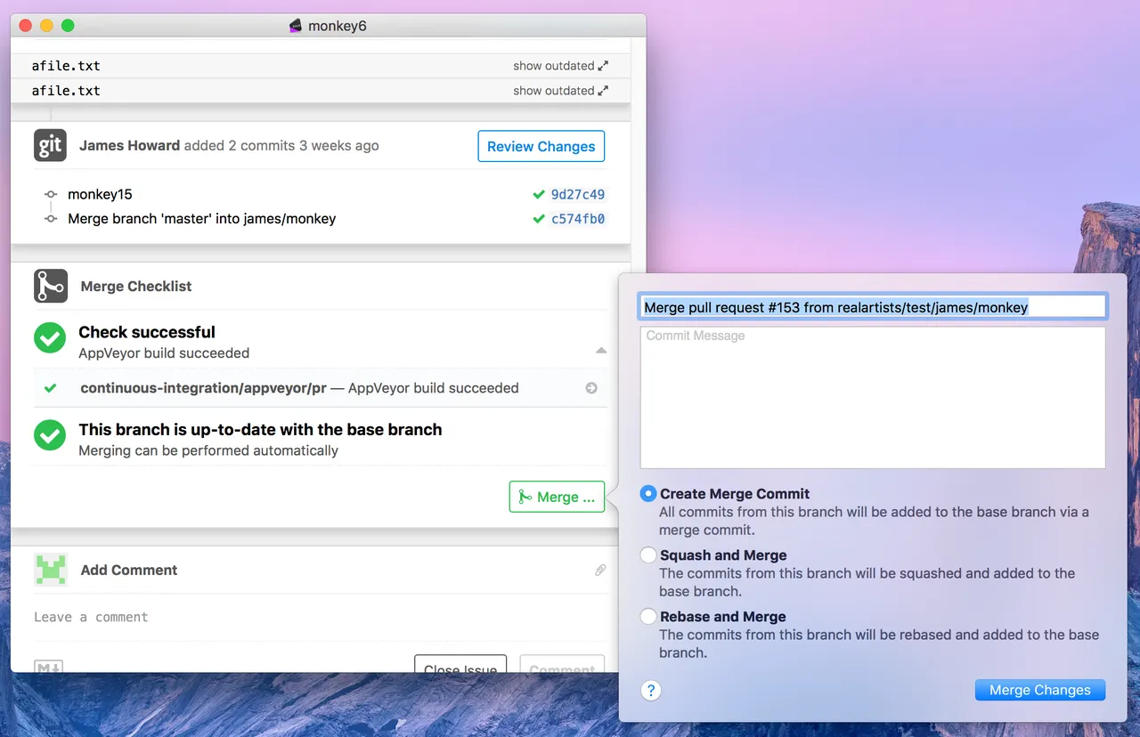Select Rebase and Merge option
The height and width of the screenshot is (737, 1140).
[x=648, y=617]
